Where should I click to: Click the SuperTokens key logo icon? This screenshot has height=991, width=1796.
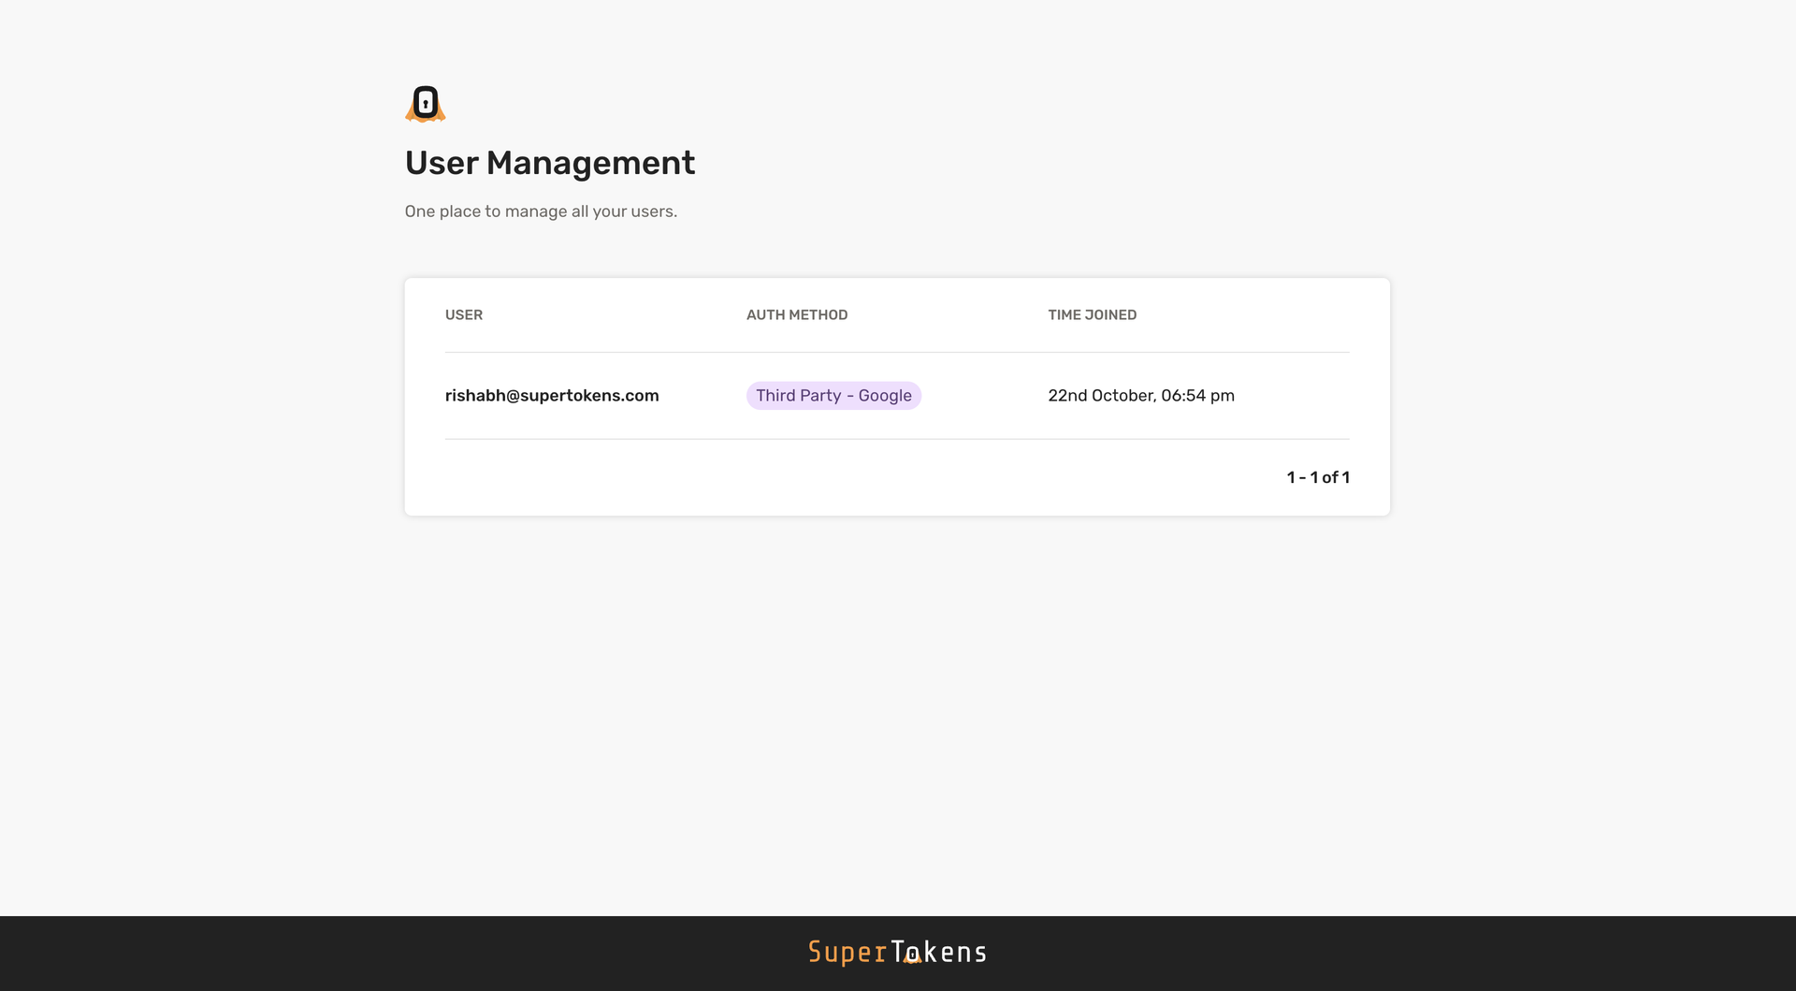tap(426, 104)
